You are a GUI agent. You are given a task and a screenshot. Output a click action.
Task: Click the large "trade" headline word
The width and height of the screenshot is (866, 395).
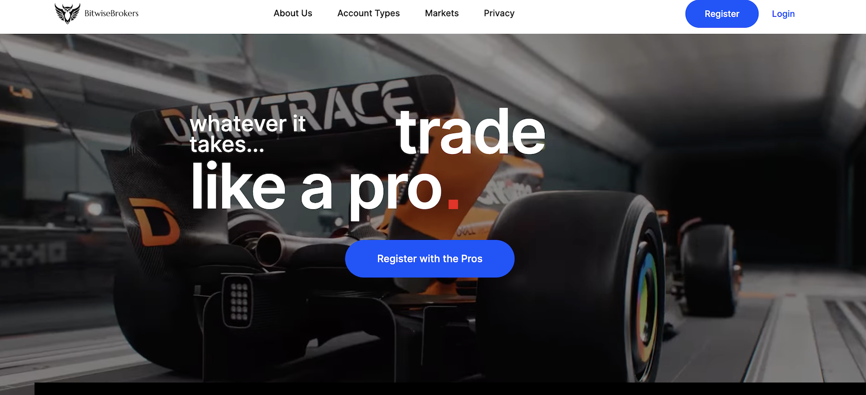click(470, 132)
